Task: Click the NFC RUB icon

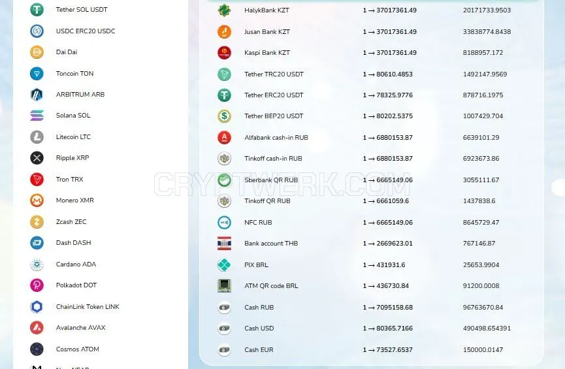Action: pos(224,222)
